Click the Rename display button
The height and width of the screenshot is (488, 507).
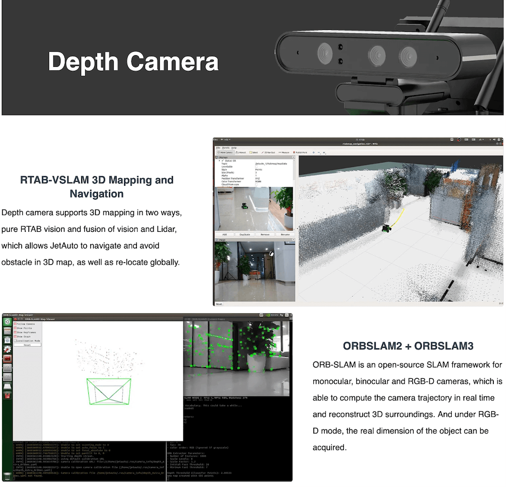[x=285, y=235]
